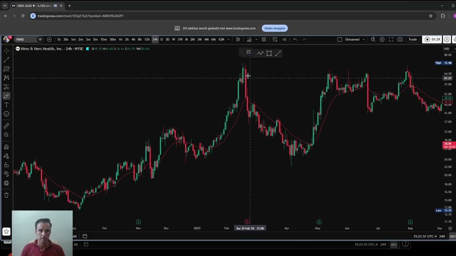Image resolution: width=456 pixels, height=256 pixels.
Task: Toggle stay in drawing mode
Action: [x=6, y=156]
